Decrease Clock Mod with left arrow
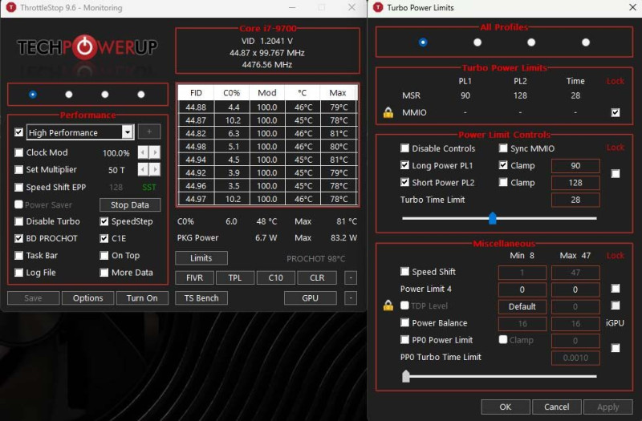 coord(143,152)
